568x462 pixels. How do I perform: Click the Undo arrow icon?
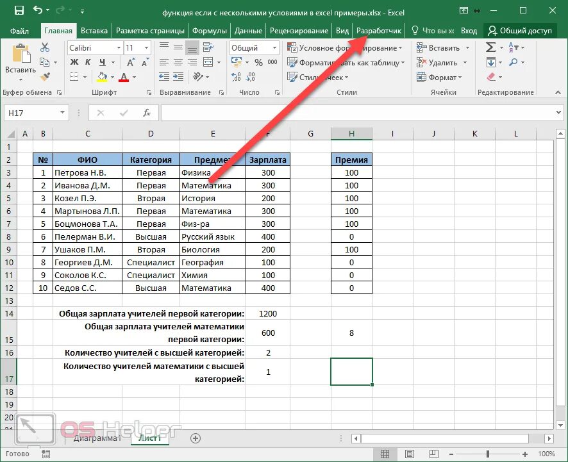coord(38,10)
